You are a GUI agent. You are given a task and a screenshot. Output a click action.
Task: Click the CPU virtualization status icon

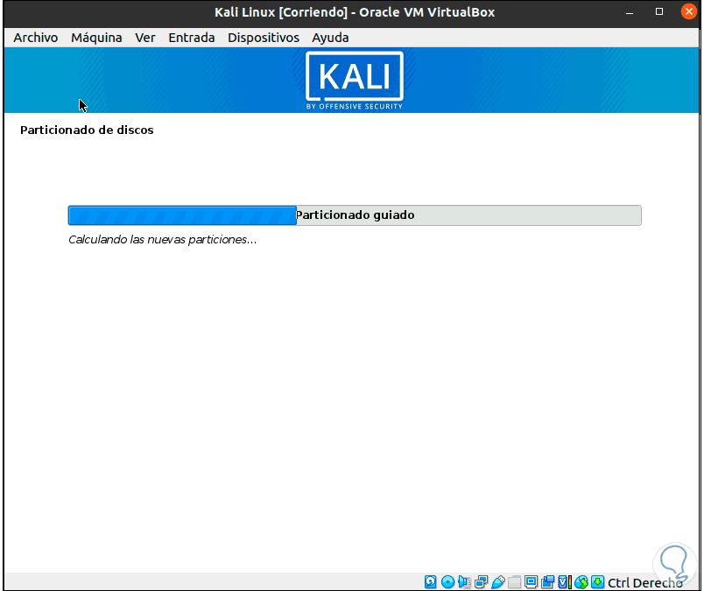click(x=565, y=582)
